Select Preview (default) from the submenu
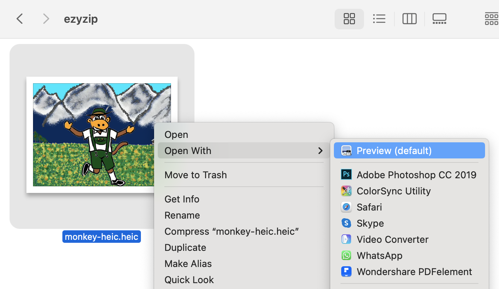This screenshot has height=289, width=499. click(x=394, y=150)
